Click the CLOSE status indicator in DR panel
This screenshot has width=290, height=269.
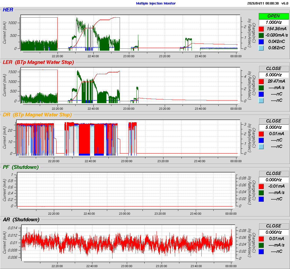(274, 121)
